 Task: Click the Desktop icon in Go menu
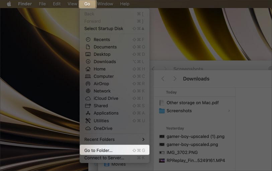coord(88,54)
